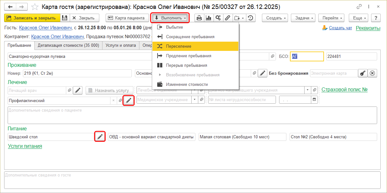Open the Профилактический item via its open button
The width and height of the screenshot is (387, 193).
120,100
